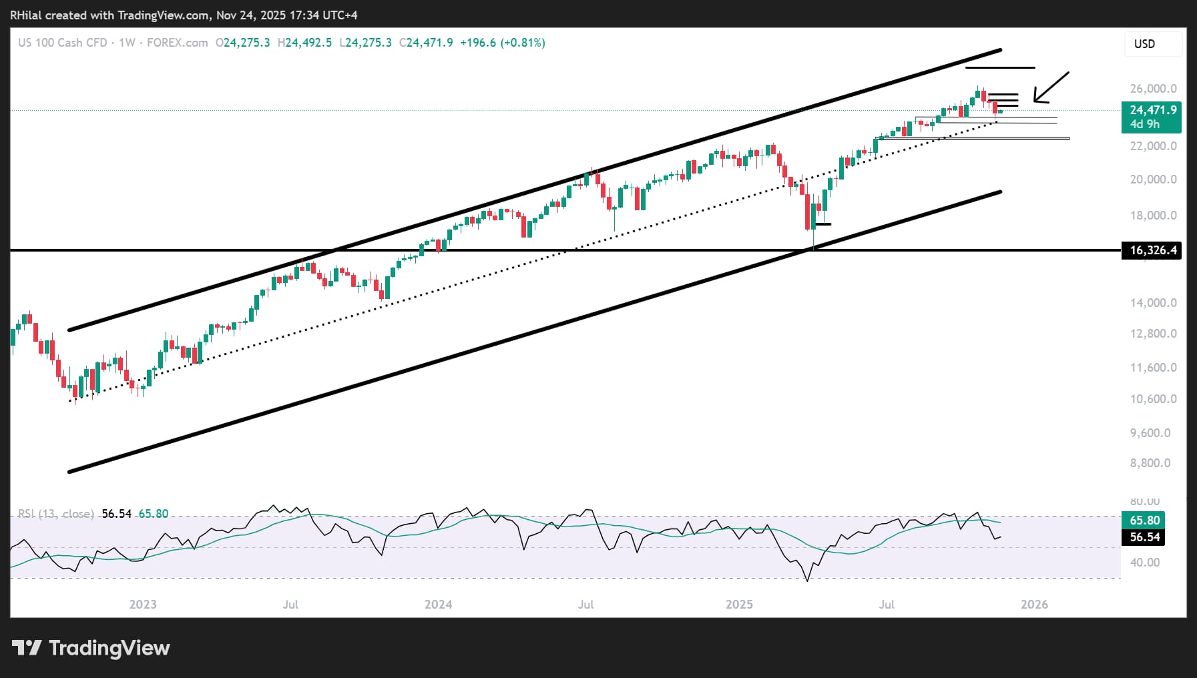
Task: Select the 2025 label on time axis
Action: click(740, 604)
